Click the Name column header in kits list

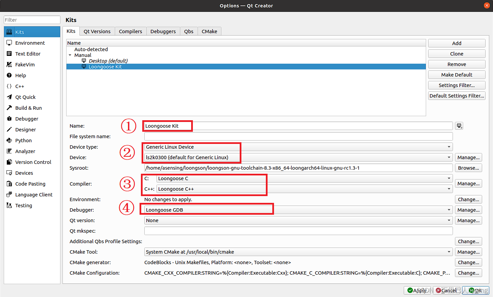[246, 43]
